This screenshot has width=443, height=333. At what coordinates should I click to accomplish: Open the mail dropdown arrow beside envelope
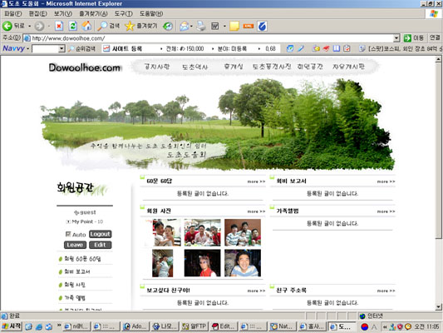pyautogui.click(x=191, y=26)
